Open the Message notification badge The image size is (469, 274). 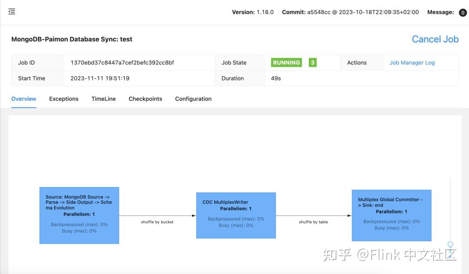point(462,12)
